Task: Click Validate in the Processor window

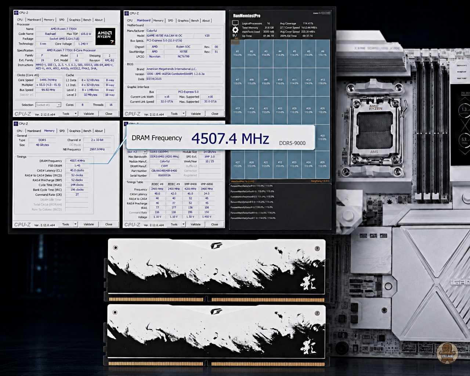Action: tap(88, 114)
